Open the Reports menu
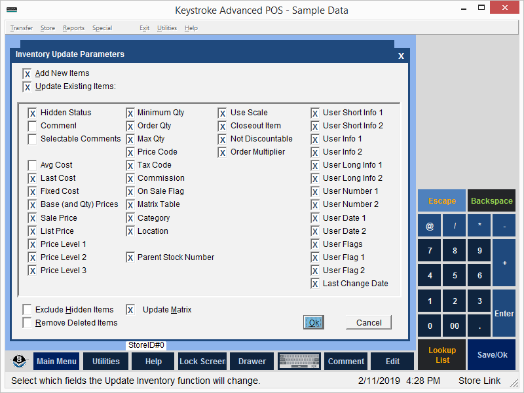The height and width of the screenshot is (393, 524). point(73,28)
